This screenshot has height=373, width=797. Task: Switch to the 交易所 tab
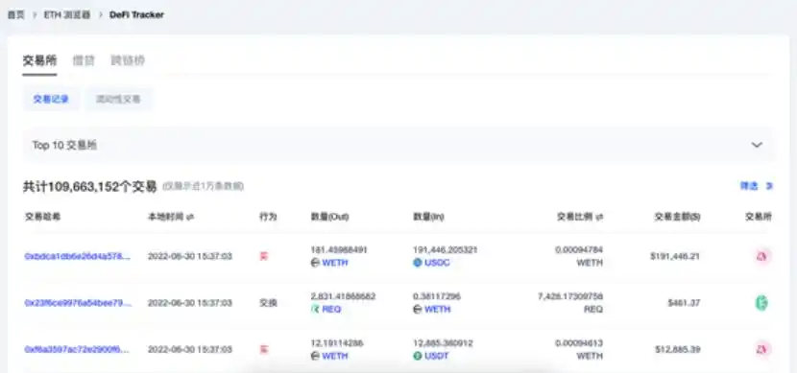(x=39, y=61)
